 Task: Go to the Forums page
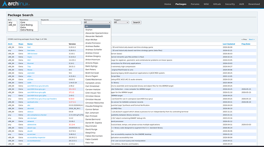point(195,4)
